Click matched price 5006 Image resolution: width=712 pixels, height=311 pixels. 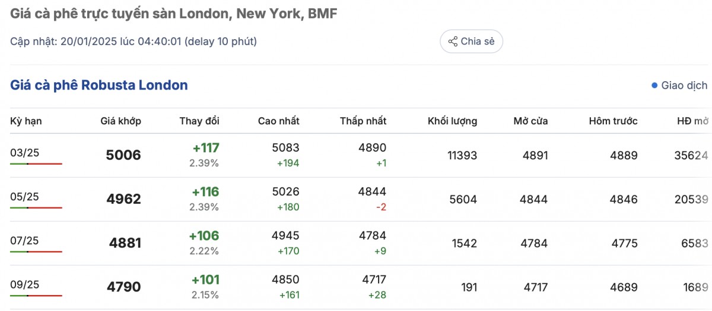(x=123, y=155)
